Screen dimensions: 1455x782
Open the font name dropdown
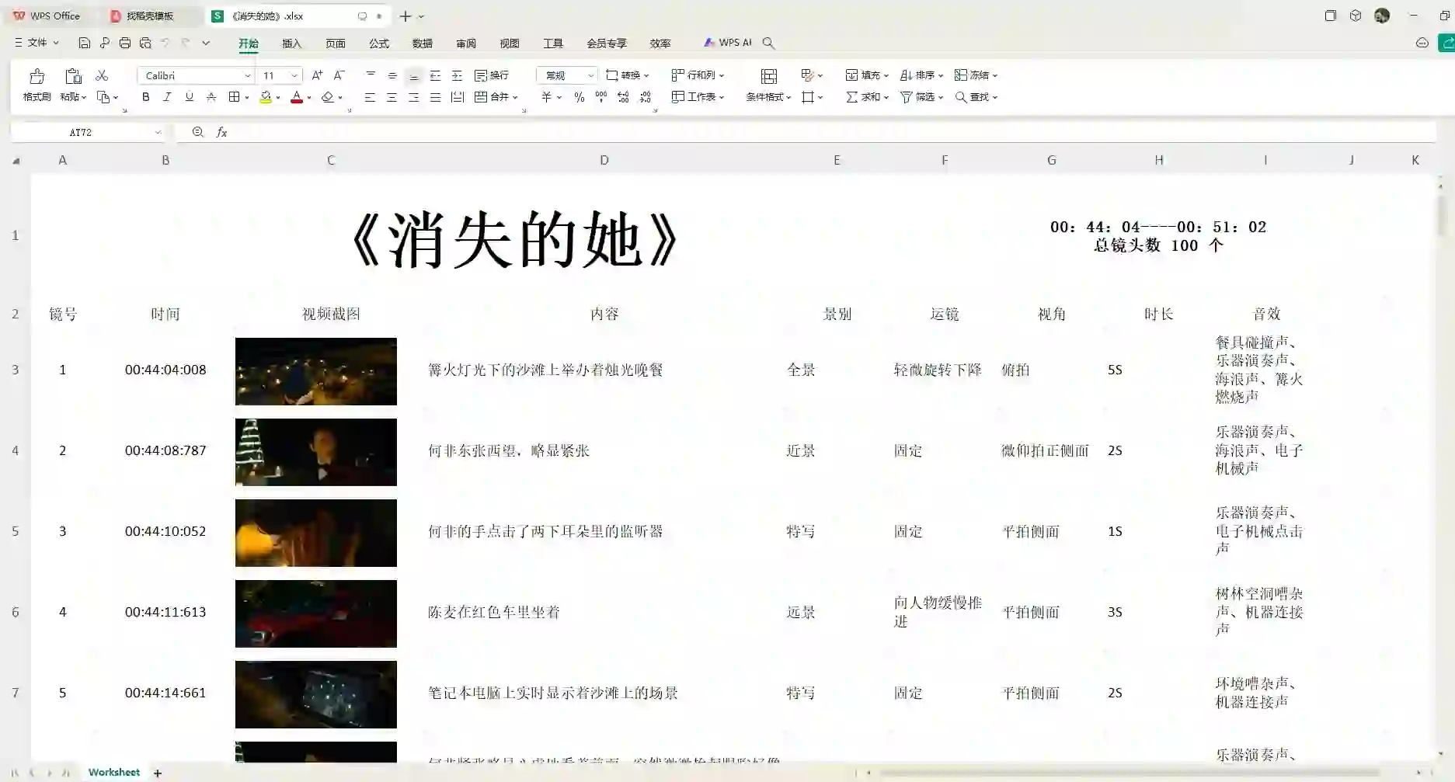[x=247, y=75]
